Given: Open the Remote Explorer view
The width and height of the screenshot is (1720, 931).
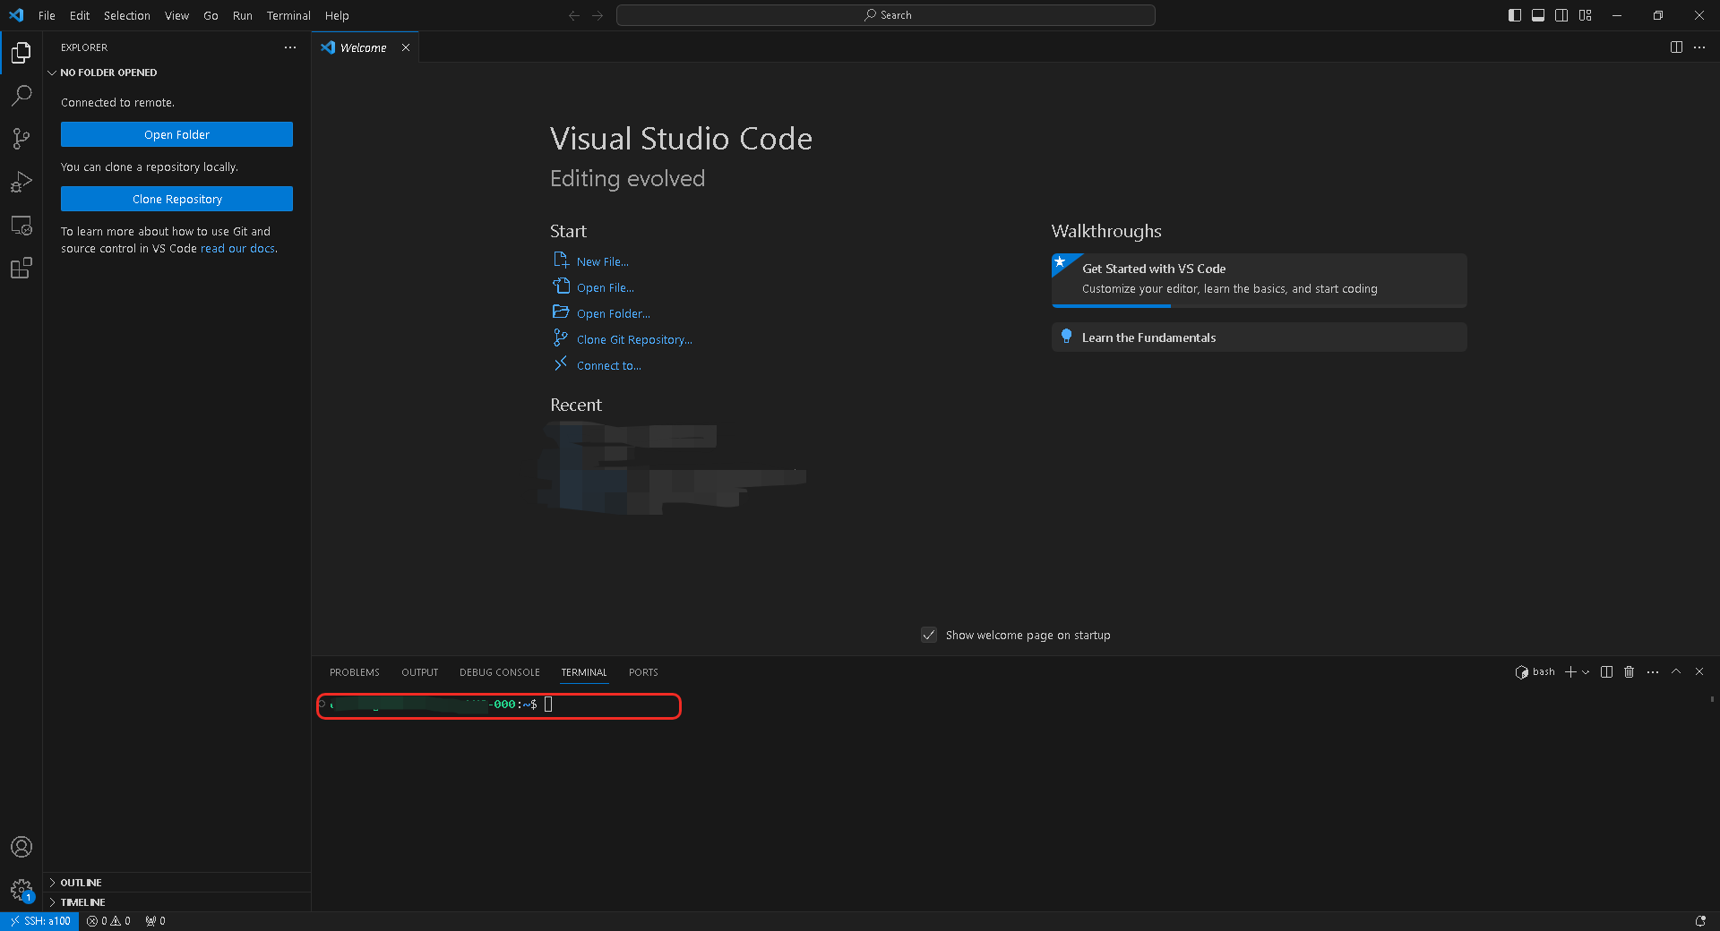Looking at the screenshot, I should pyautogui.click(x=21, y=225).
